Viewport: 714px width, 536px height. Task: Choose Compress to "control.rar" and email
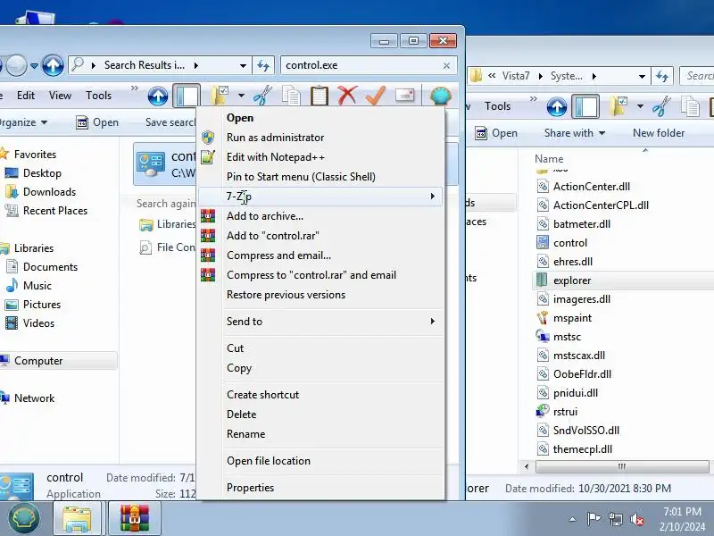320,275
